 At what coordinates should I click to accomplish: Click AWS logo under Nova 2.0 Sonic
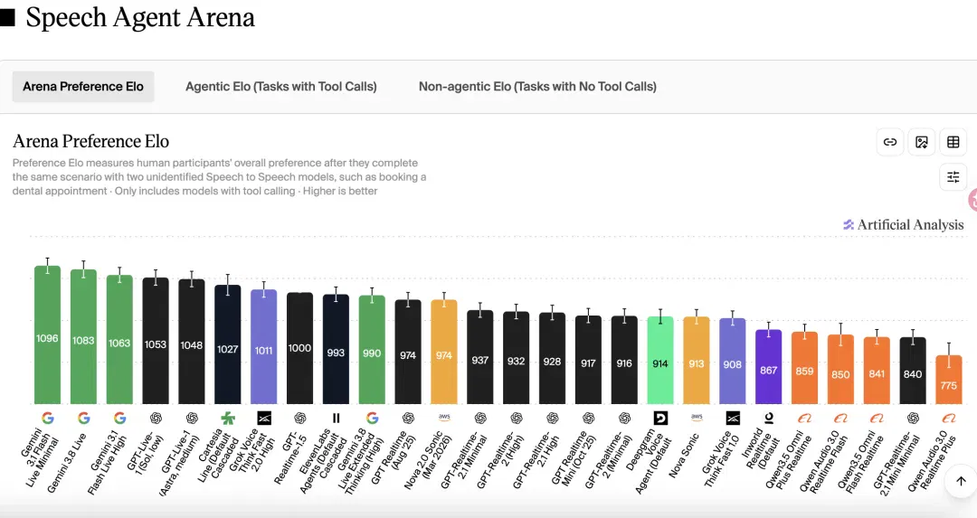click(x=444, y=417)
